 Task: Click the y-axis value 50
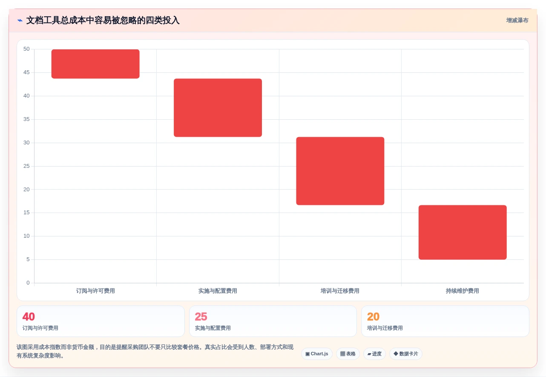click(26, 49)
